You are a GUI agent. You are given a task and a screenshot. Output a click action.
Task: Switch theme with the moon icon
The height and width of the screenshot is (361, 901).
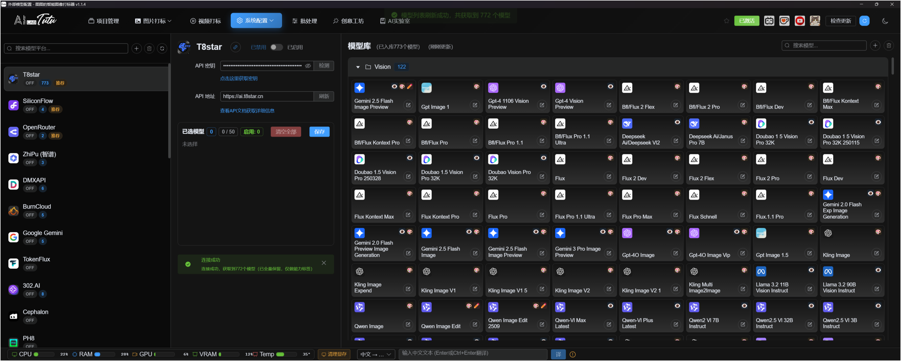pyautogui.click(x=885, y=21)
